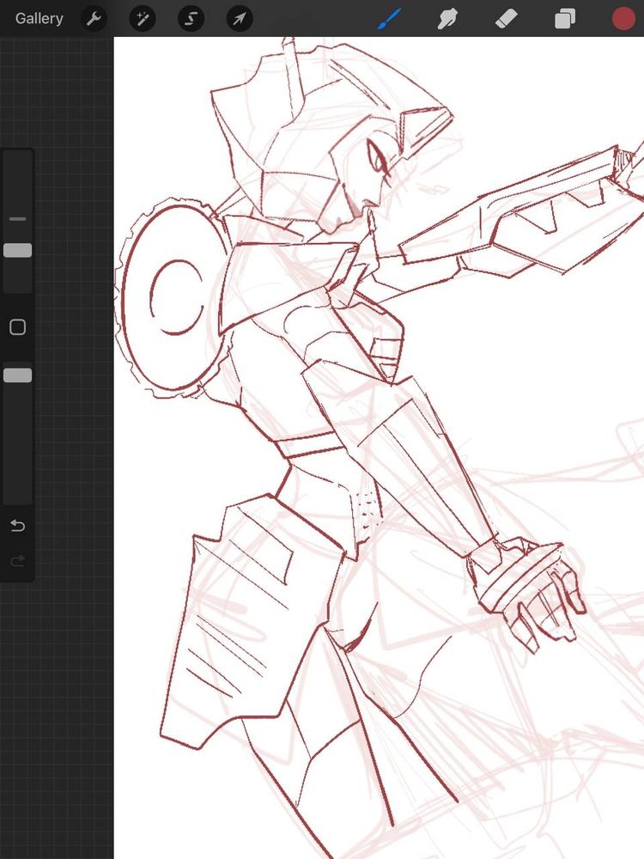
Task: Redo the last undone stroke
Action: pos(17,560)
